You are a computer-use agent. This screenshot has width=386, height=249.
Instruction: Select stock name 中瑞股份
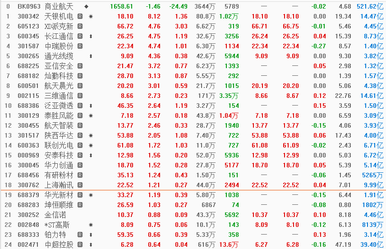[x=59, y=46]
